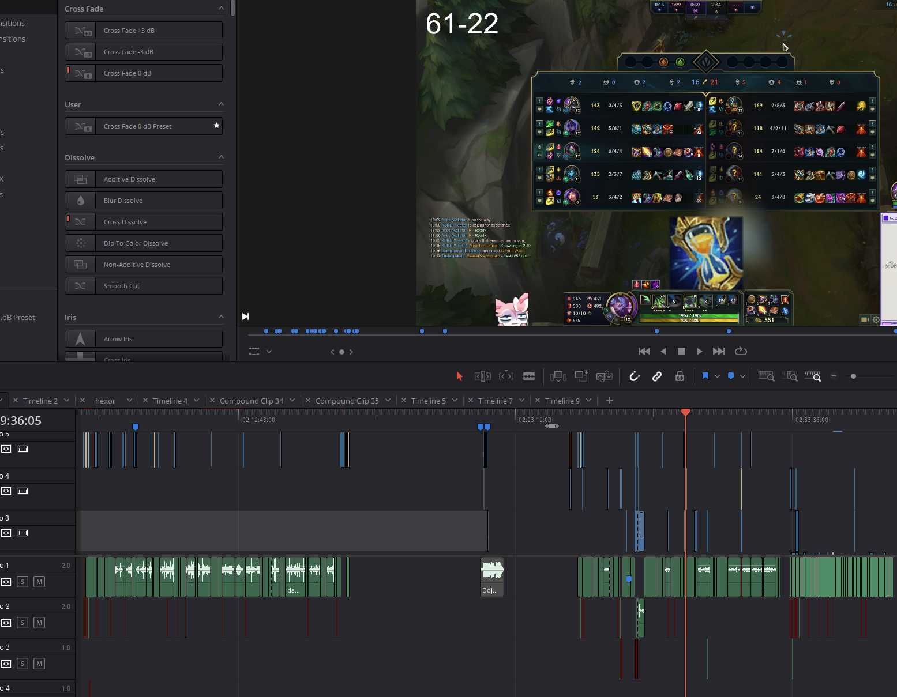Select Arrow Iris transition
Viewport: 897px width, 697px height.
[144, 339]
